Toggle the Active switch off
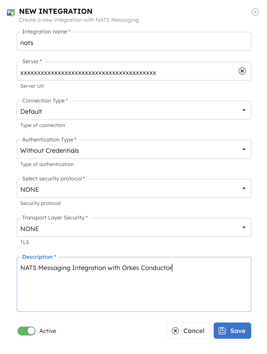 [27, 331]
